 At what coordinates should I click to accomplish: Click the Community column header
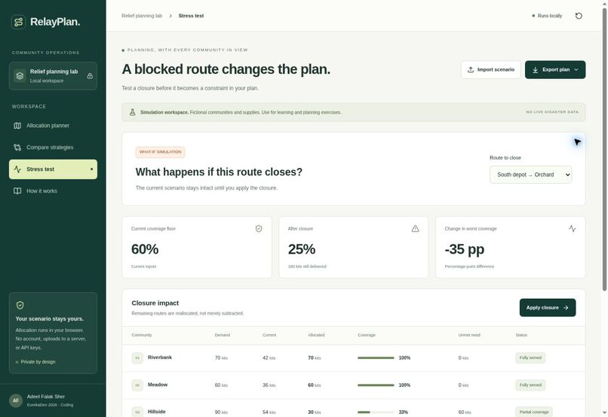click(142, 335)
